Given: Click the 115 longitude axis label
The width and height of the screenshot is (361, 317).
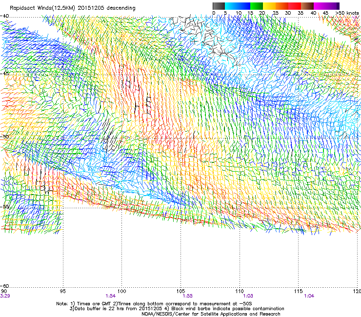Looking at the screenshot, I should 299,291.
